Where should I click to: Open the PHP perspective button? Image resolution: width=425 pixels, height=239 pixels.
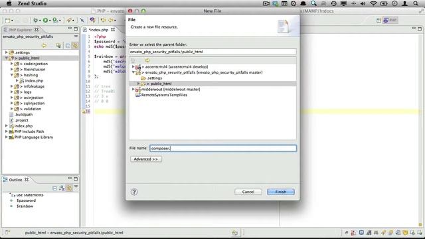click(390, 21)
